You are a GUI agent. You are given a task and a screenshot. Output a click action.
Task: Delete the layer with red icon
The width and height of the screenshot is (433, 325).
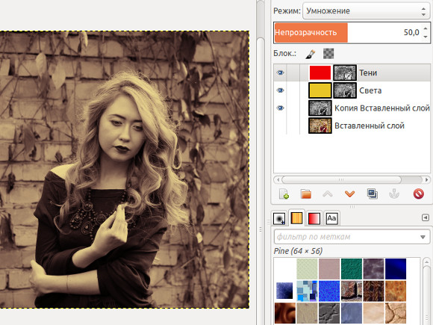pyautogui.click(x=419, y=194)
